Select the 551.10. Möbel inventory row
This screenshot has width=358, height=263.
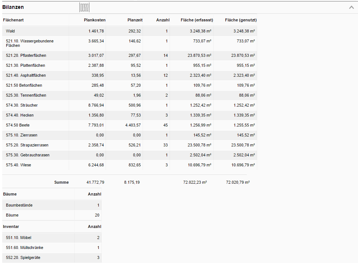click(52, 238)
